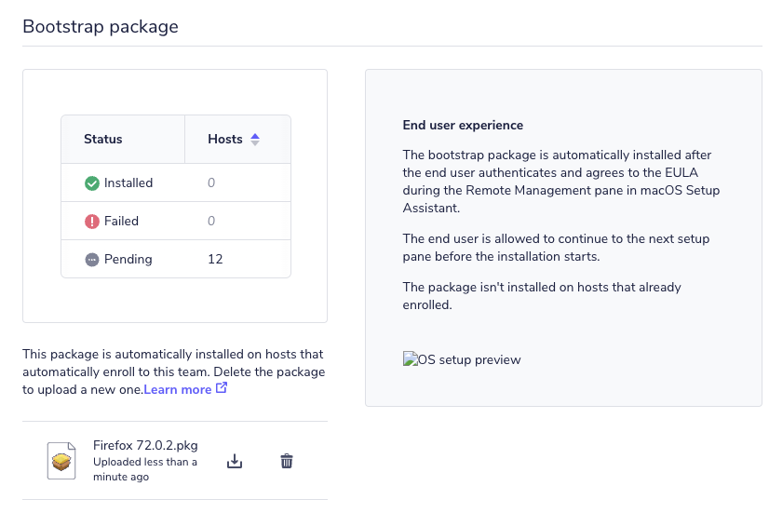Image resolution: width=769 pixels, height=513 pixels.
Task: Click the external link icon beside Learn more
Action: [x=222, y=389]
